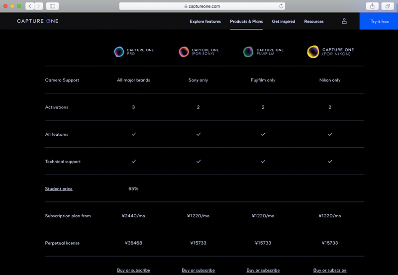
Task: Click the All major brands cell
Action: [133, 80]
